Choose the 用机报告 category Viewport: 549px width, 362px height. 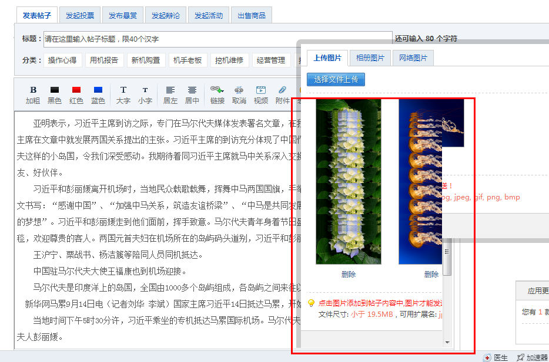[x=104, y=60]
